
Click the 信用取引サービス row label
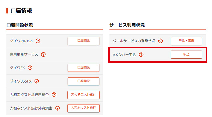[24, 54]
